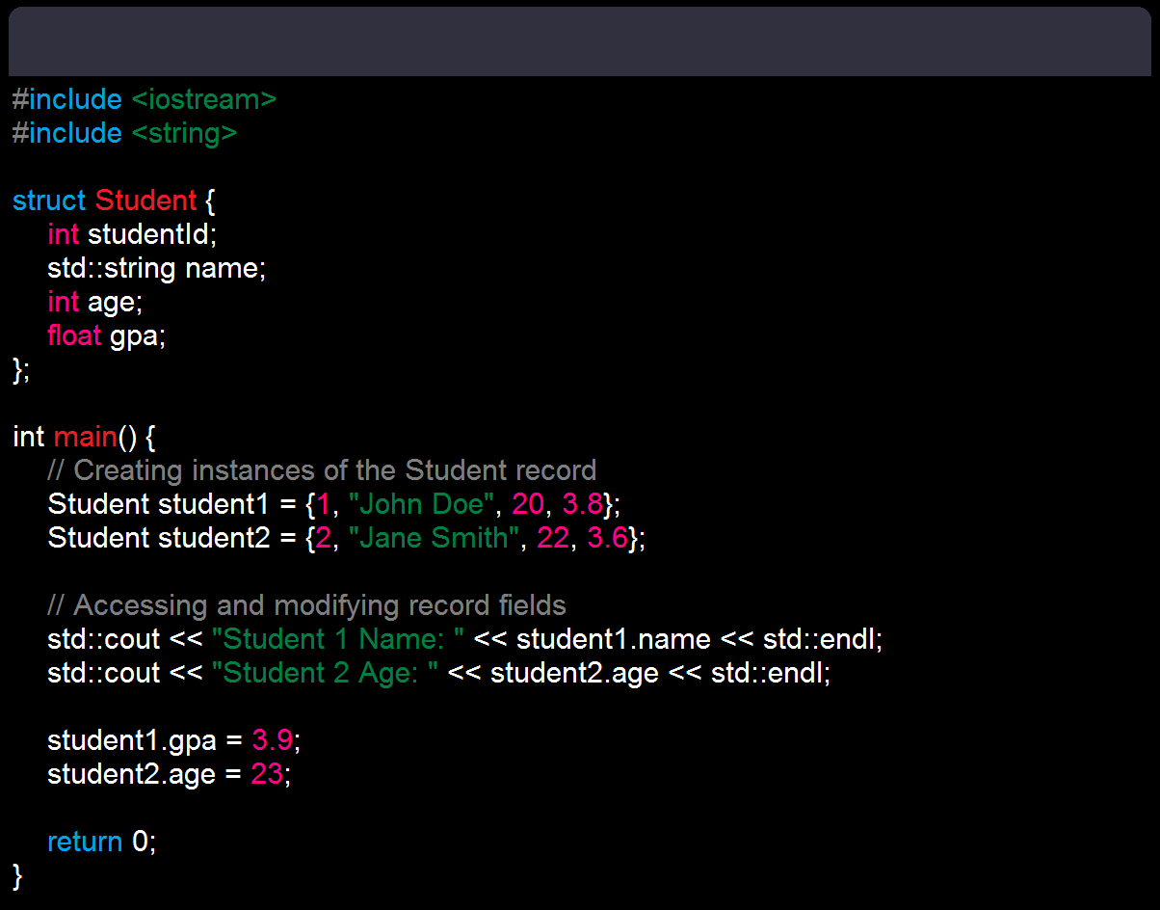Click the float keyword
1160x910 pixels.
click(x=74, y=335)
